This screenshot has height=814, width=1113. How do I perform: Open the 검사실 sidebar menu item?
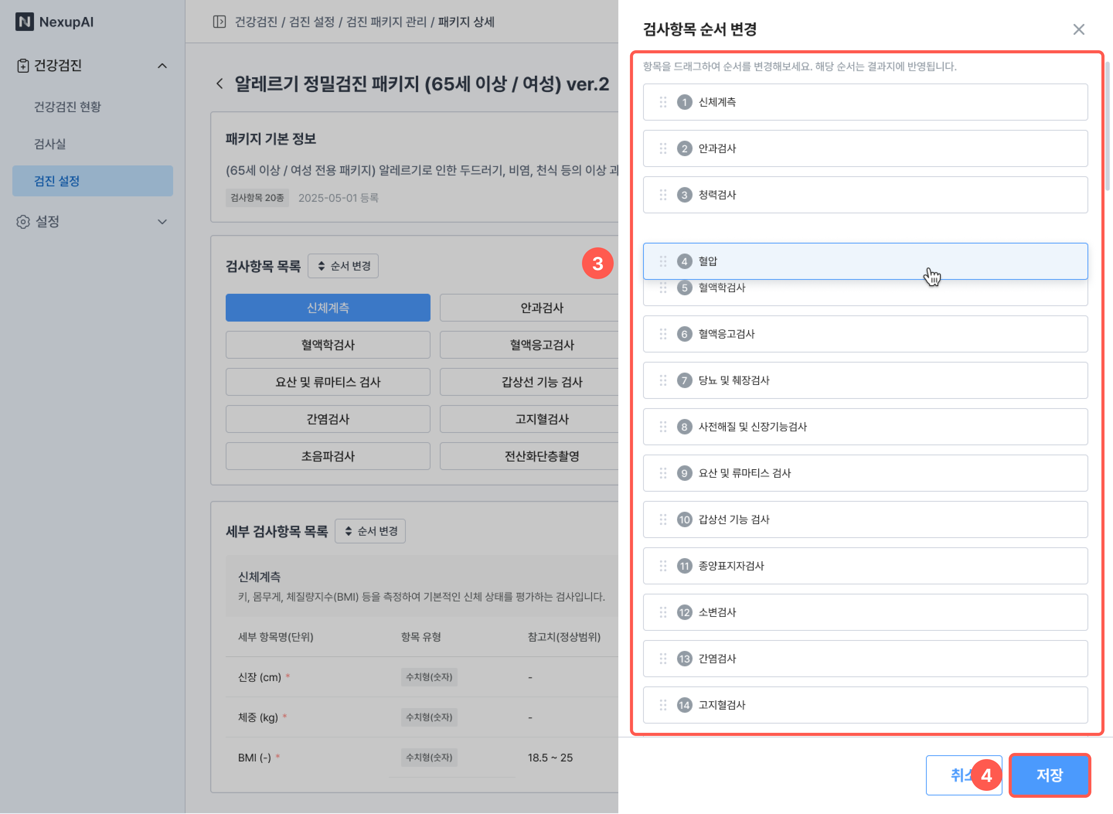tap(50, 144)
